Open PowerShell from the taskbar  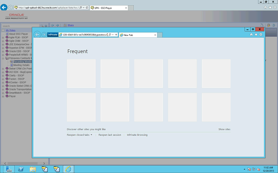tap(21, 169)
